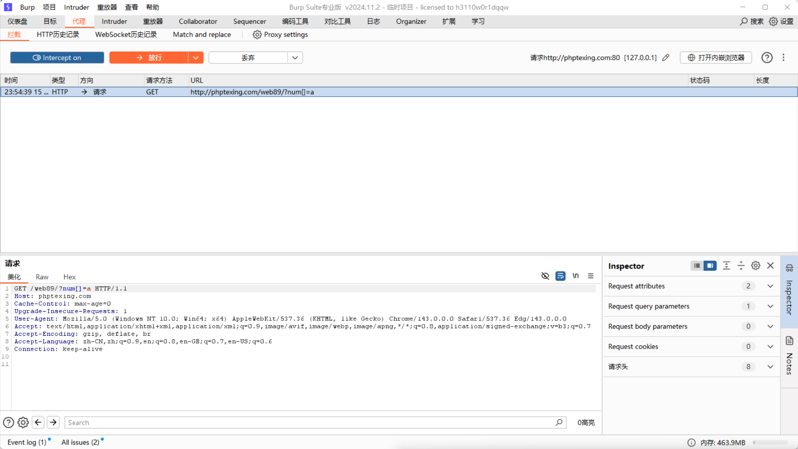Image resolution: width=798 pixels, height=449 pixels.
Task: Click the pencil icon to edit target host
Action: click(666, 58)
